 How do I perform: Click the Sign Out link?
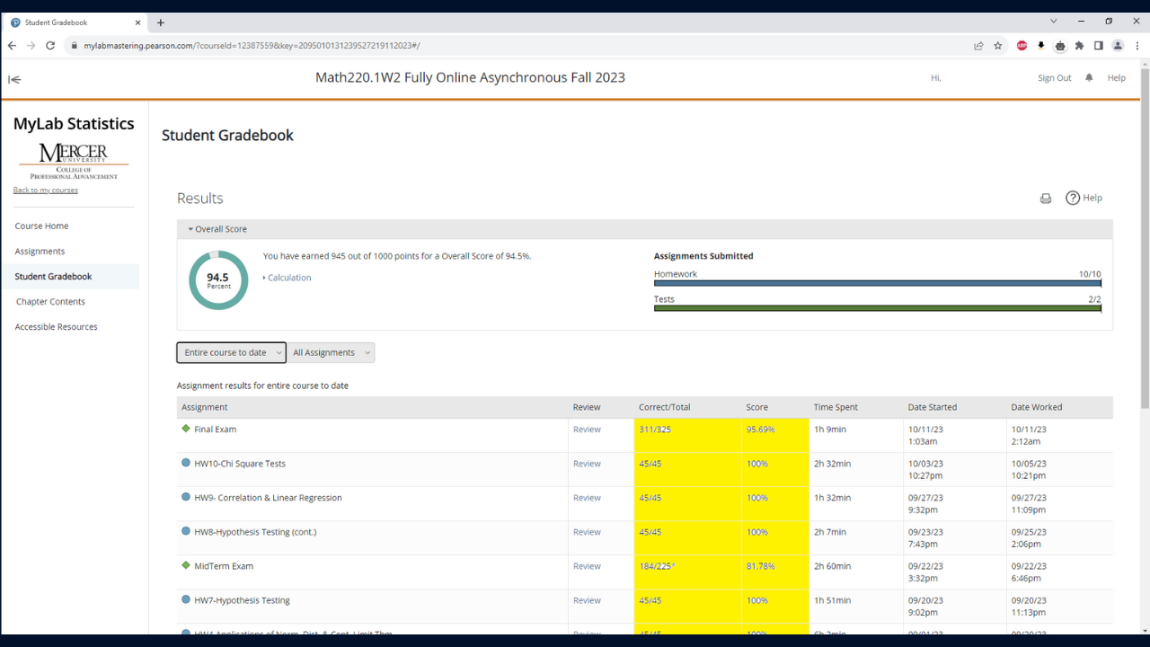[x=1054, y=78]
